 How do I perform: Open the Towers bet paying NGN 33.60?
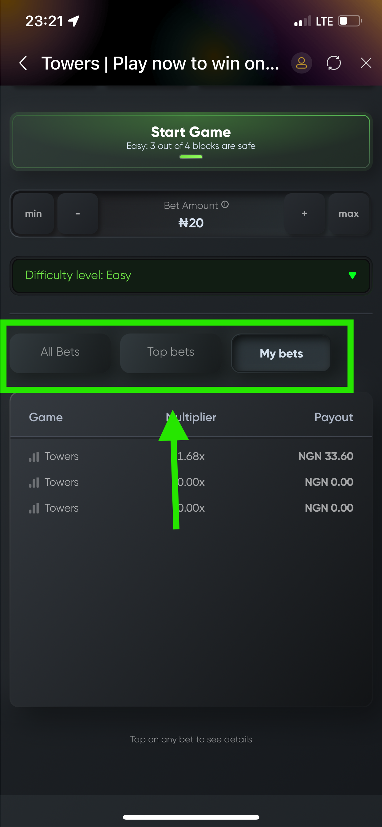(x=191, y=457)
